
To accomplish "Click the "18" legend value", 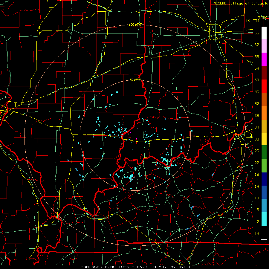I will (x=257, y=175).
